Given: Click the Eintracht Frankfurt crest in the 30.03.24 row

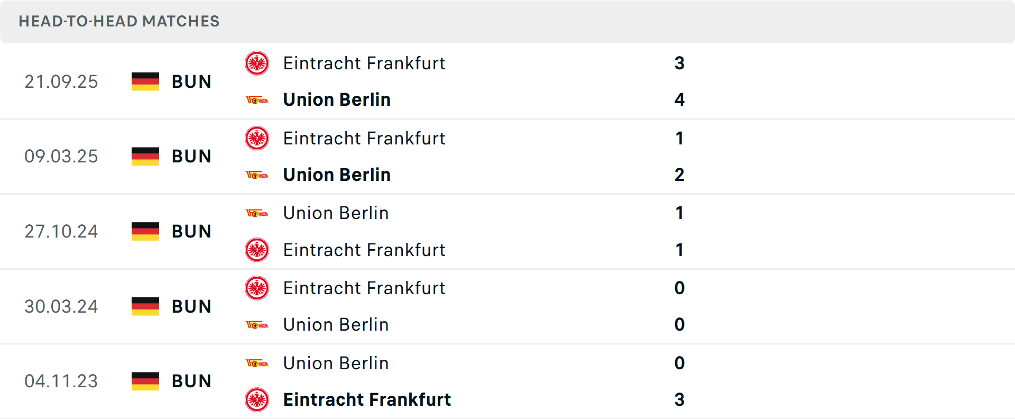Looking at the screenshot, I should 257,288.
